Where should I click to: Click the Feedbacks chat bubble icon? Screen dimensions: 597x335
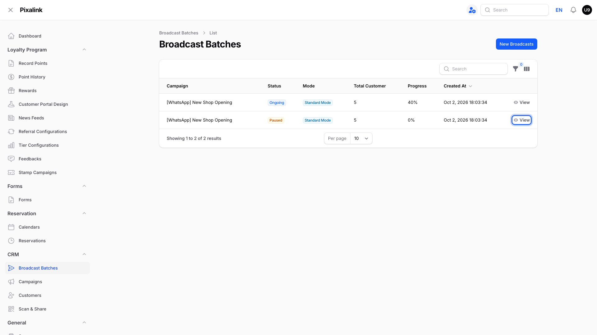pyautogui.click(x=11, y=159)
